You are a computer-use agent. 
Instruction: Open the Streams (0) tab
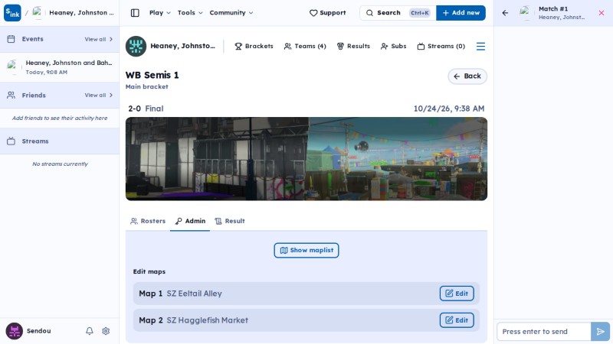tap(441, 46)
